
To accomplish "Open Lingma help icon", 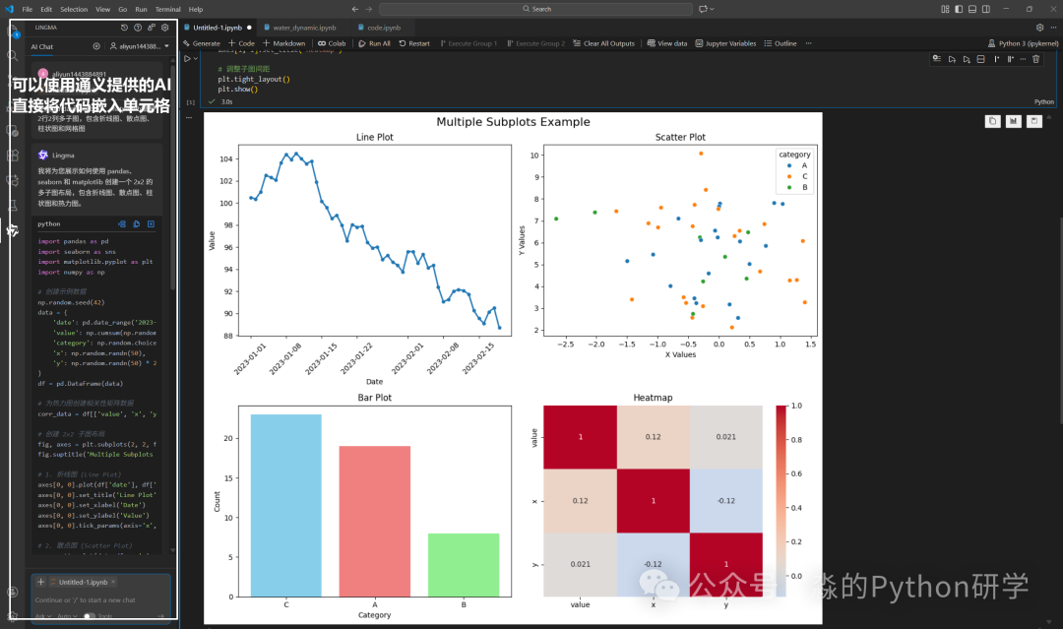I will click(x=138, y=28).
